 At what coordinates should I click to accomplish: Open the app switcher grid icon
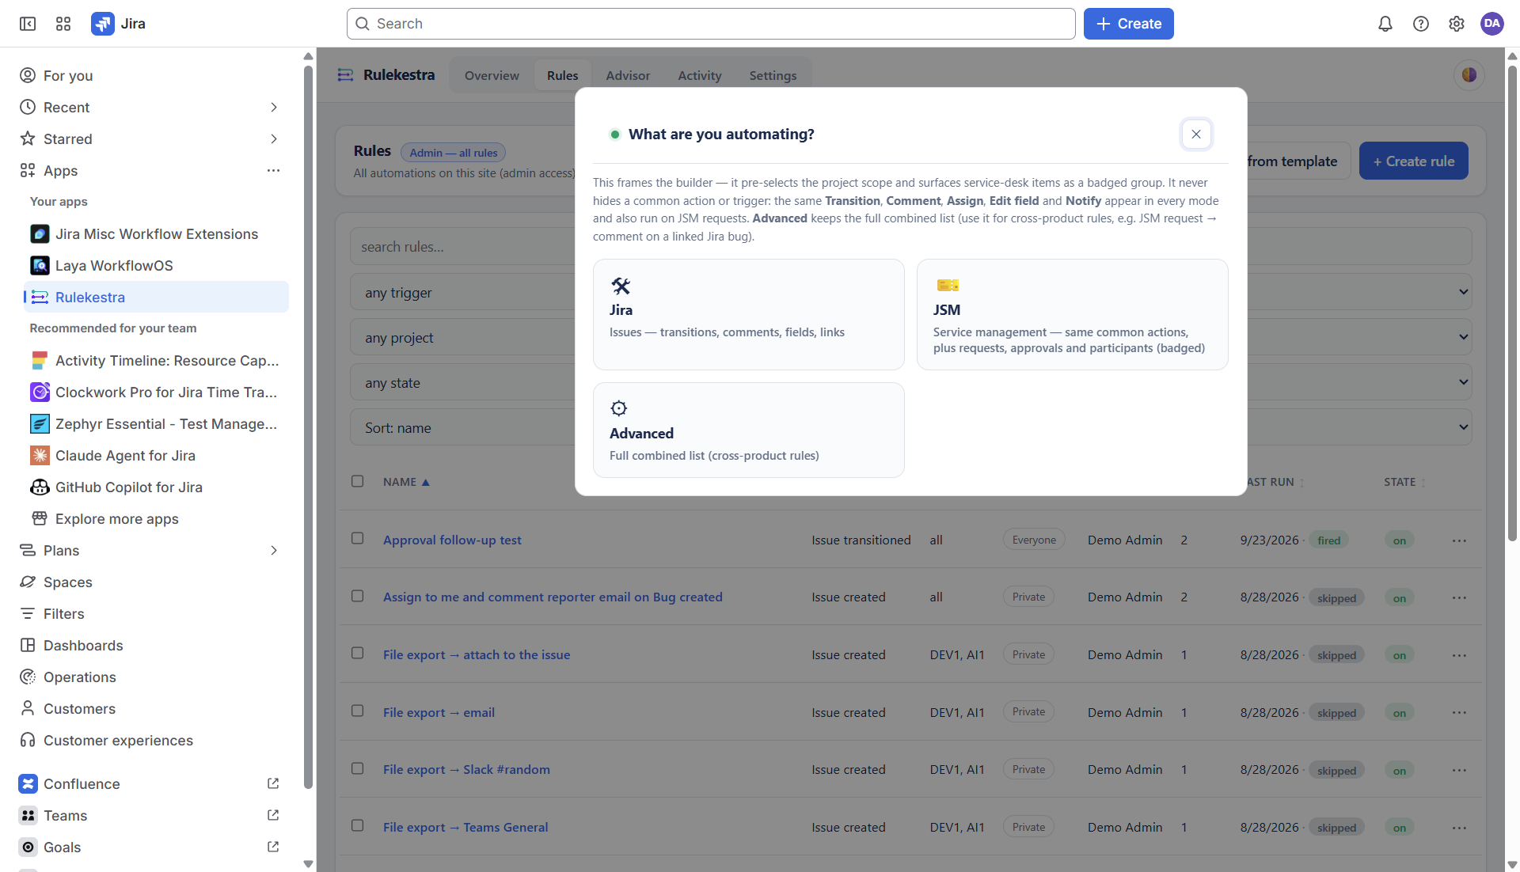[63, 24]
